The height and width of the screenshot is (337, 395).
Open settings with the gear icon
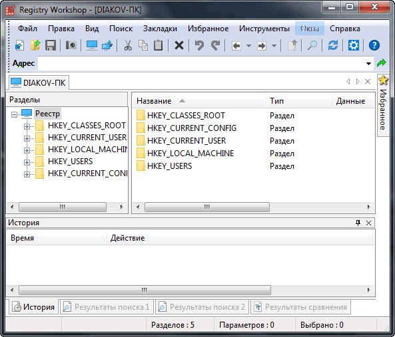(x=354, y=45)
